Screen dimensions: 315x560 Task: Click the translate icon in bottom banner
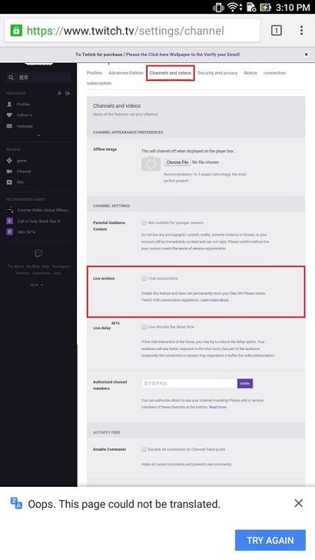coord(16,503)
